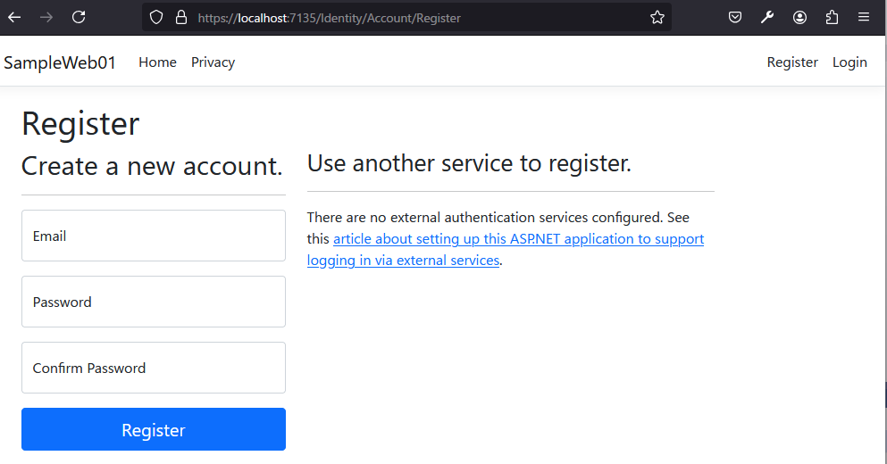Open the Firefox hamburger application menu
Screen dimensions: 887x464
point(864,17)
